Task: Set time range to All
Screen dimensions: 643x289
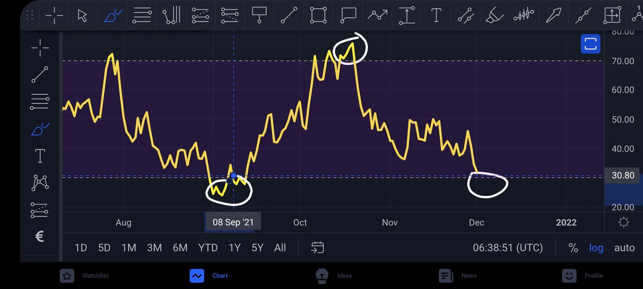Action: coord(280,248)
